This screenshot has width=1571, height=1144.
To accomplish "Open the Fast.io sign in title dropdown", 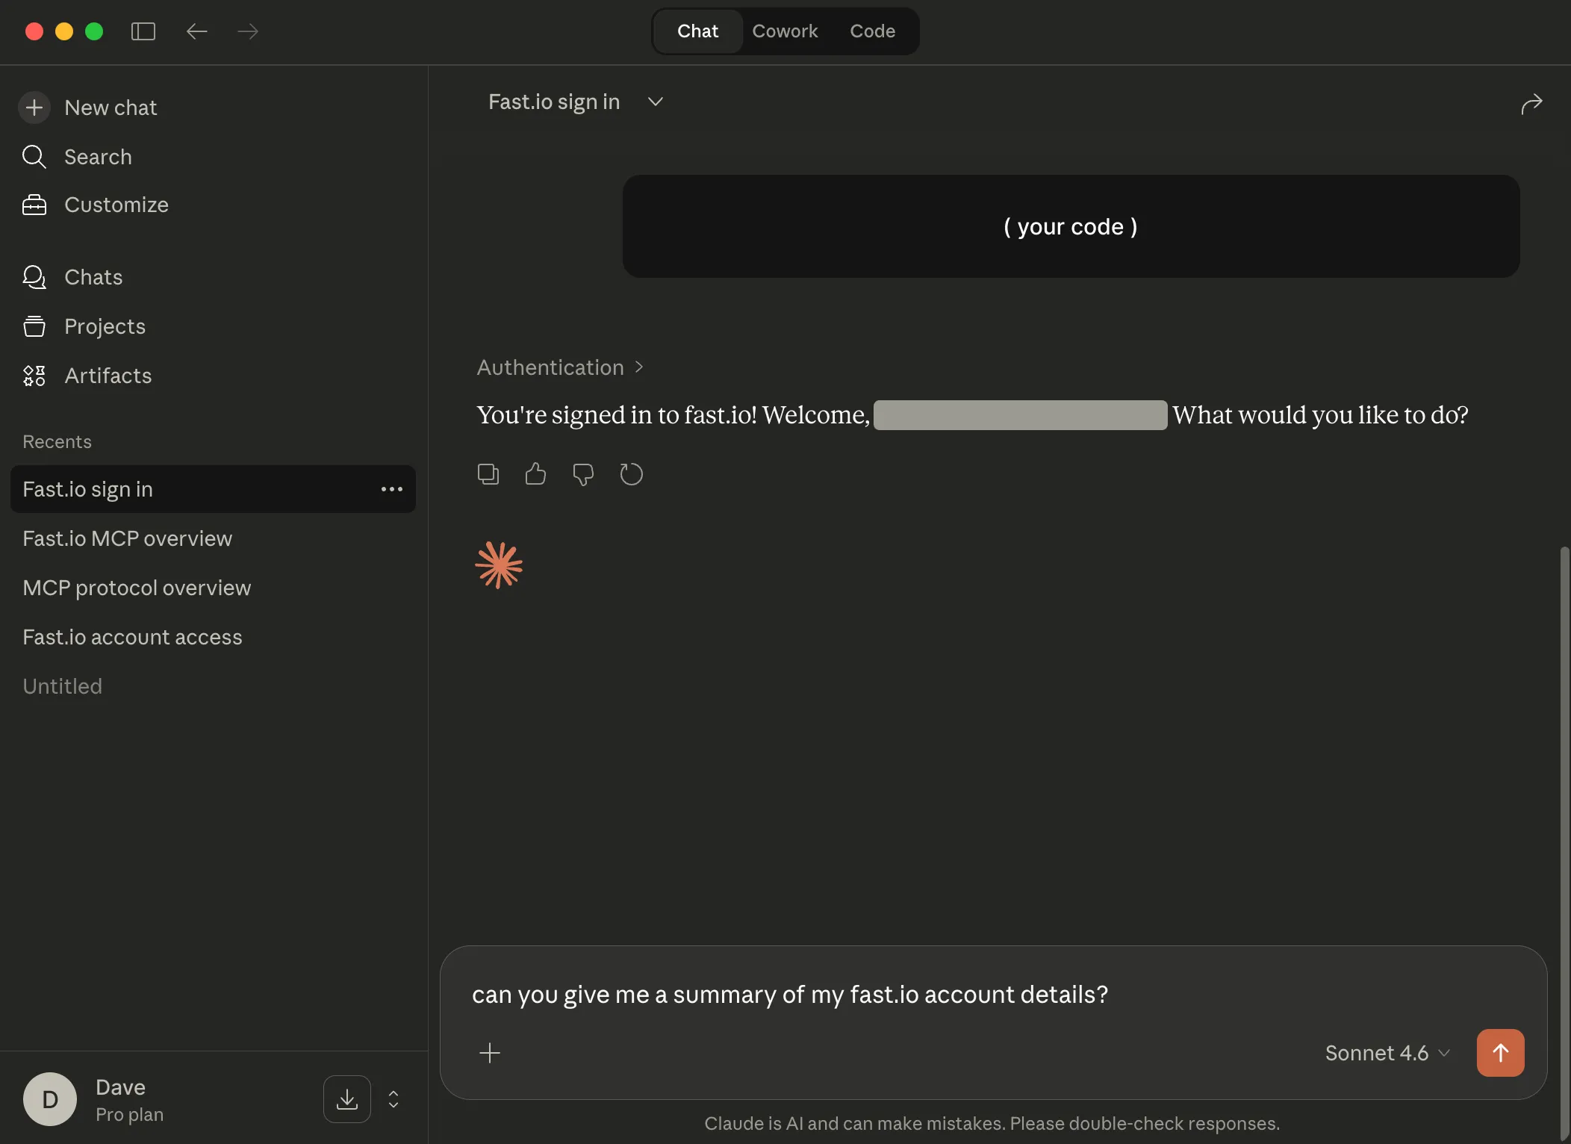I will (654, 102).
